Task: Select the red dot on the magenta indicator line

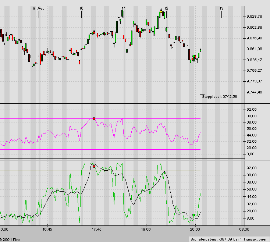Action: 94,118
